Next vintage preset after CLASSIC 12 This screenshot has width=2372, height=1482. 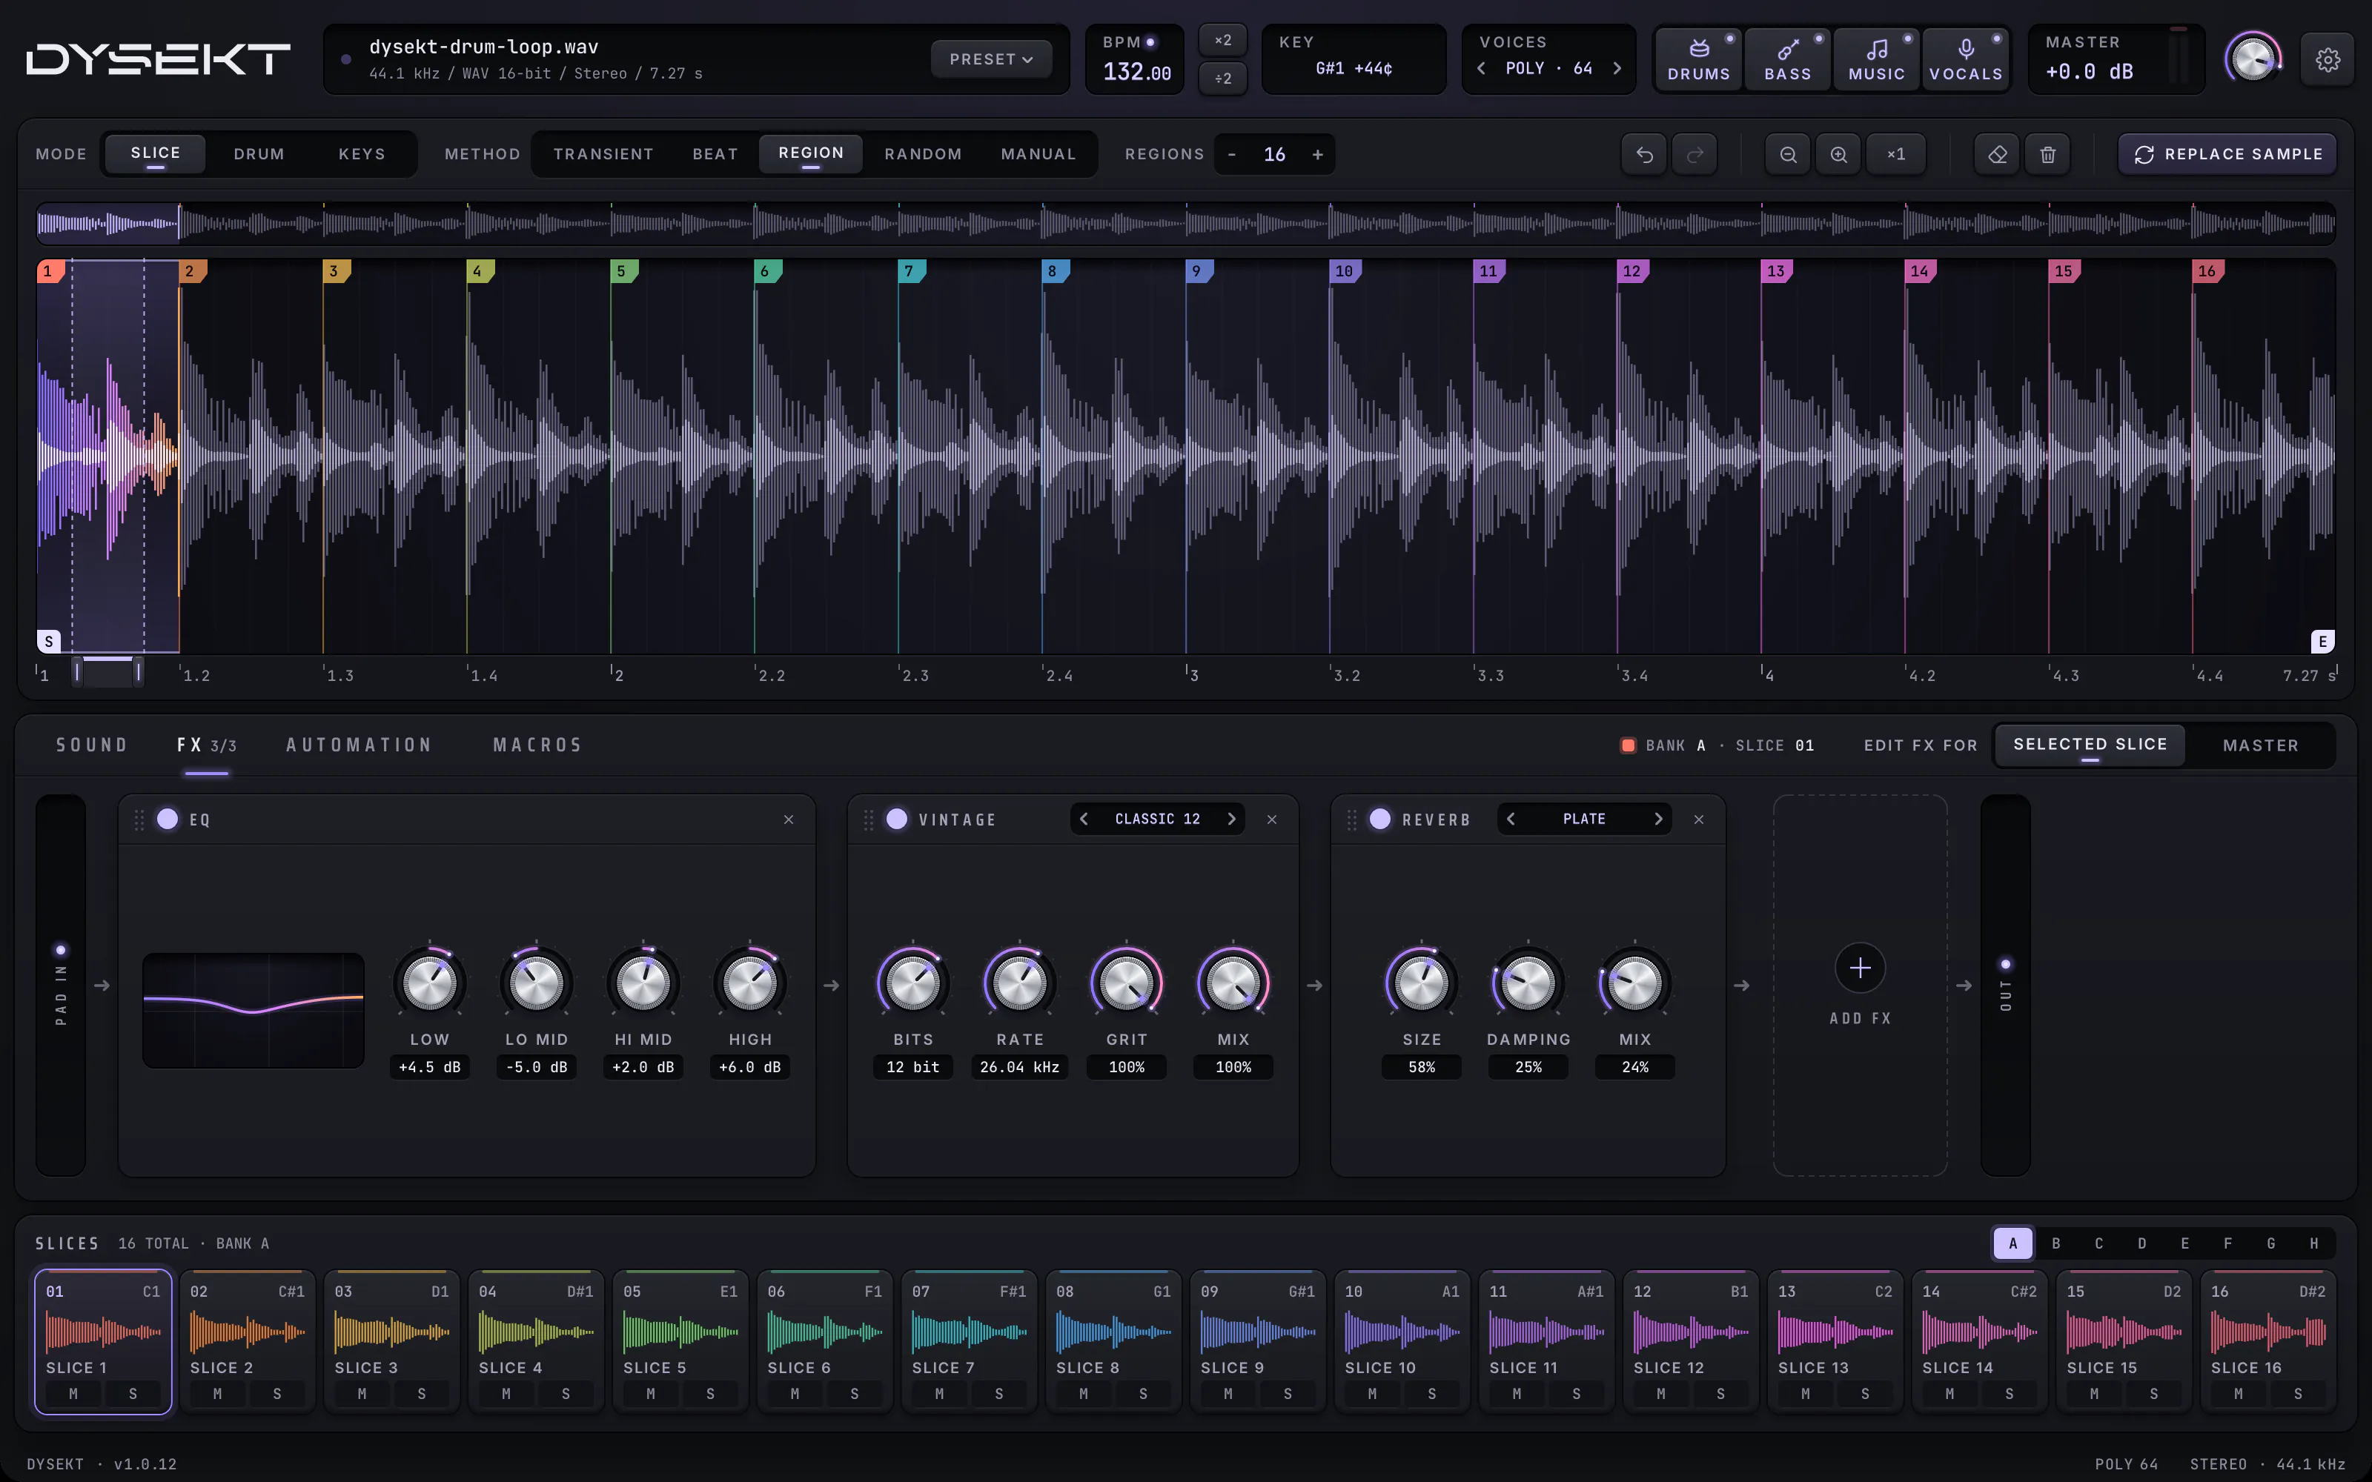coord(1231,820)
